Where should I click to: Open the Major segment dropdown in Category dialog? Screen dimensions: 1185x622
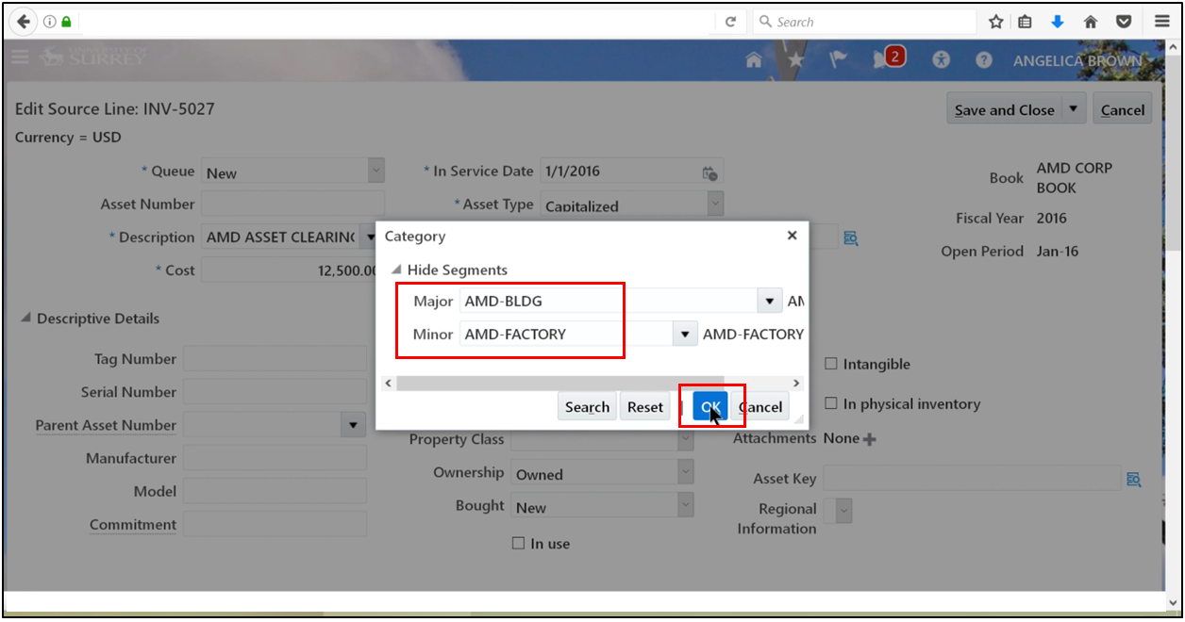pyautogui.click(x=769, y=300)
